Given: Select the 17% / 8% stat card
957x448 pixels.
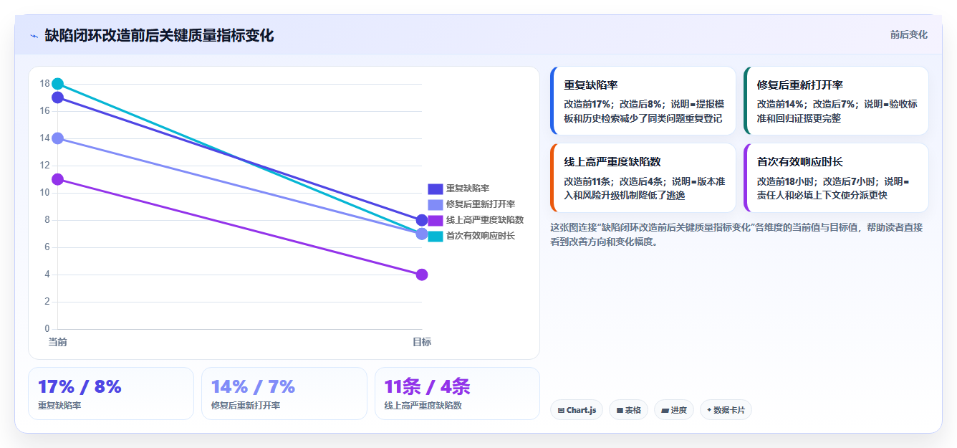Looking at the screenshot, I should (x=111, y=394).
